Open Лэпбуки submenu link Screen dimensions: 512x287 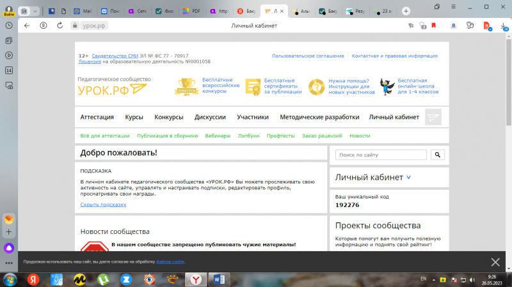click(x=248, y=136)
